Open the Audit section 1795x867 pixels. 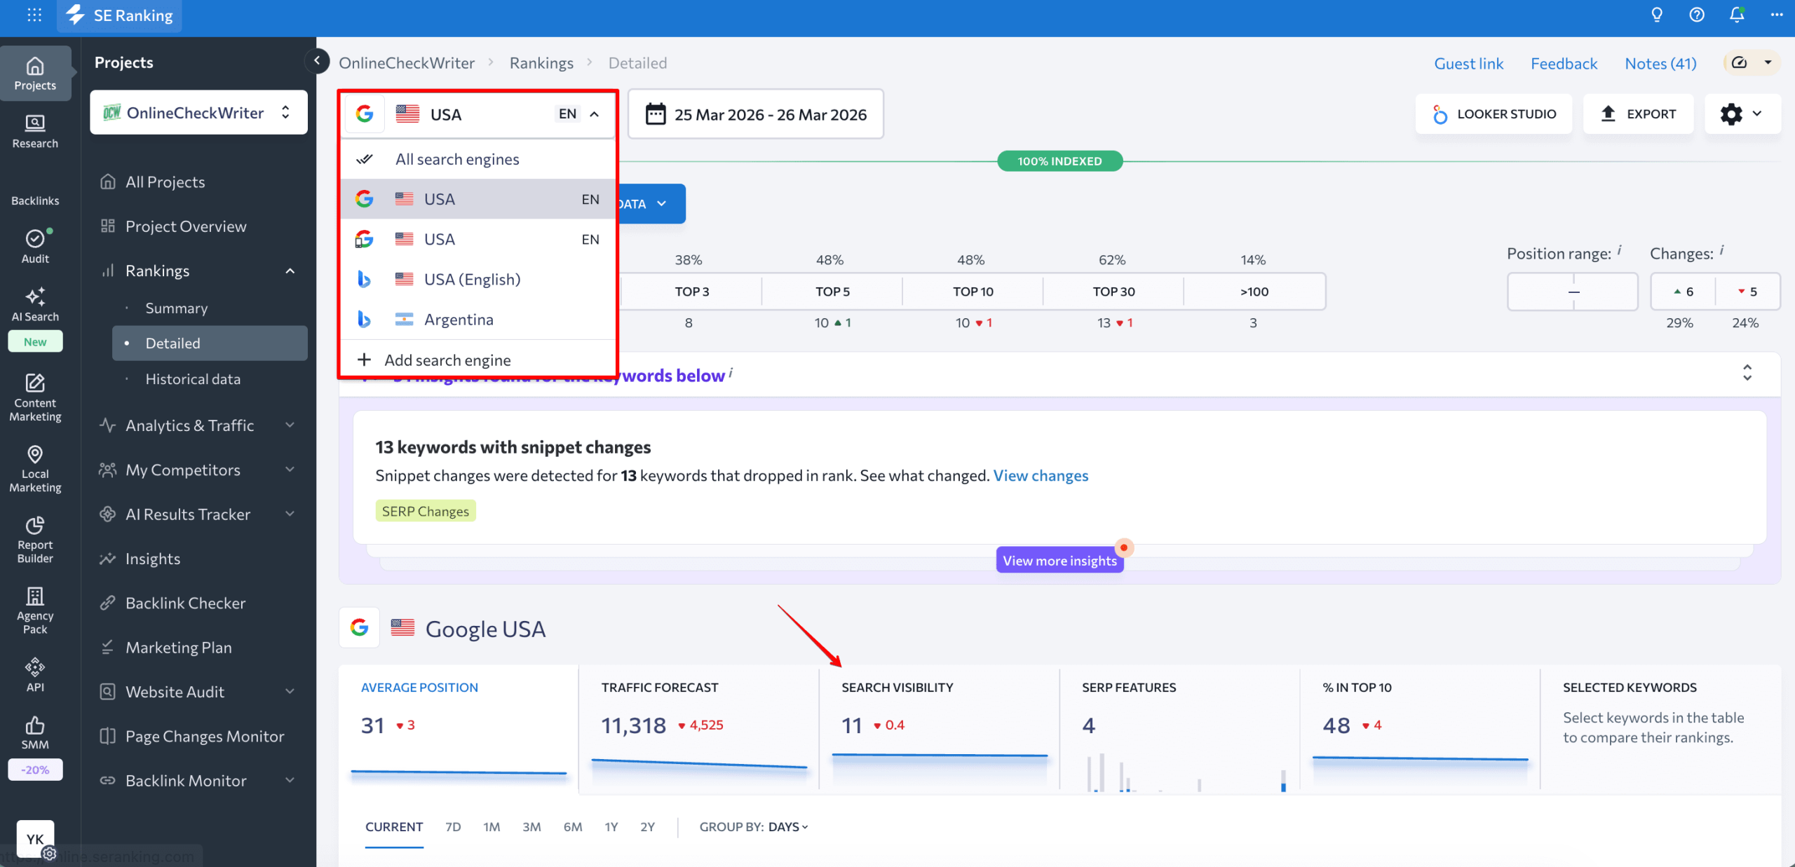34,247
